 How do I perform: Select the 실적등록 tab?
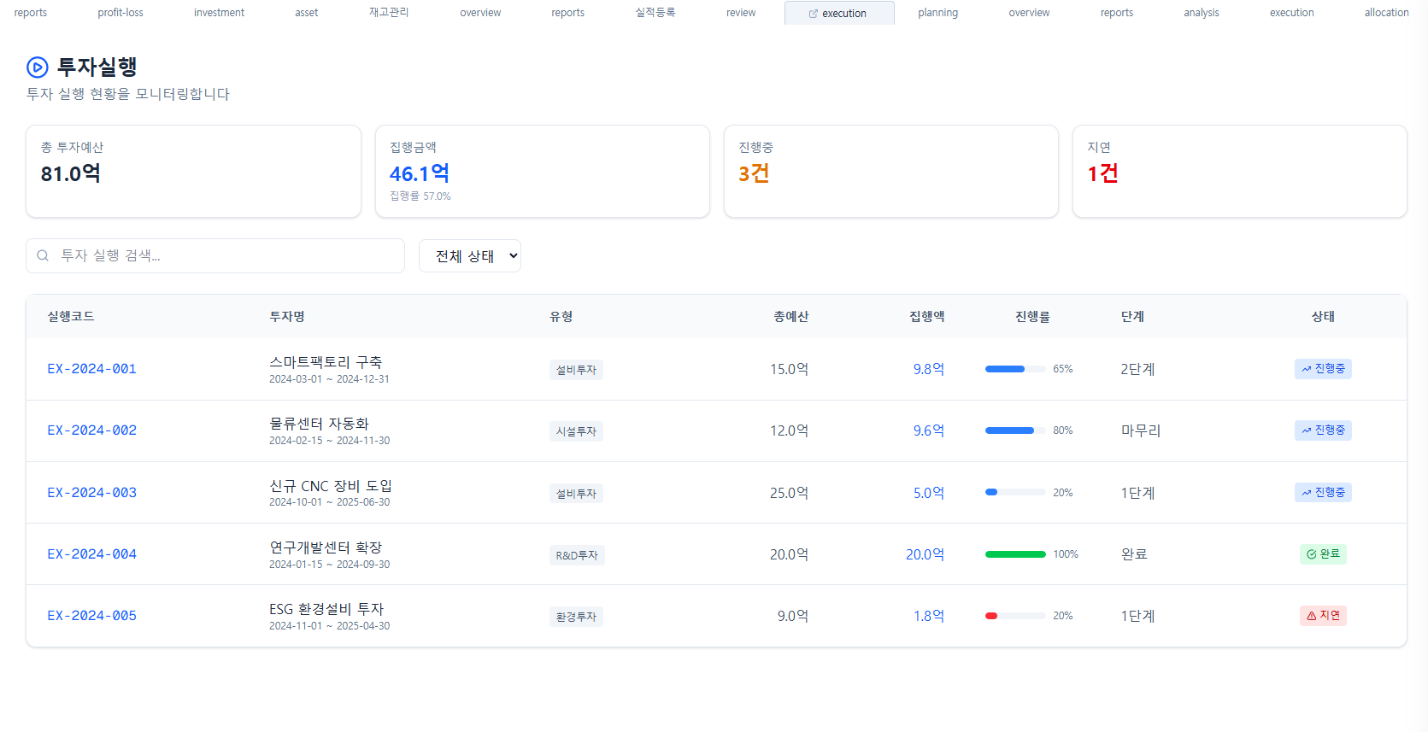[x=655, y=13]
